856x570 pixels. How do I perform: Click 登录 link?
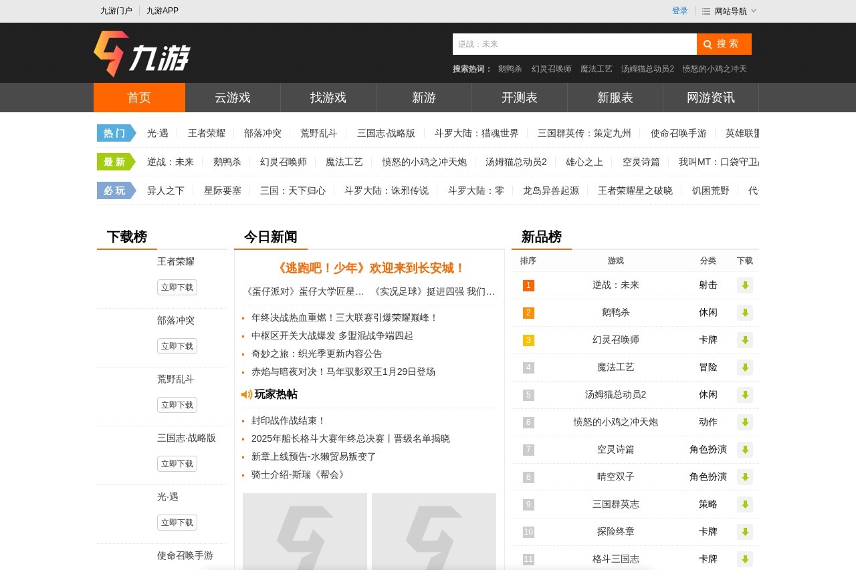click(680, 11)
